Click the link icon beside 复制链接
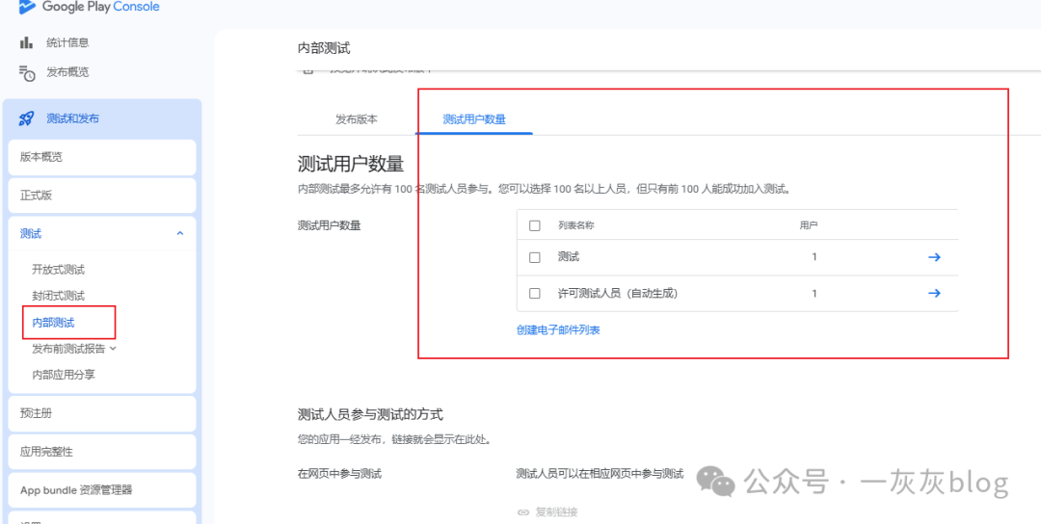 [523, 512]
